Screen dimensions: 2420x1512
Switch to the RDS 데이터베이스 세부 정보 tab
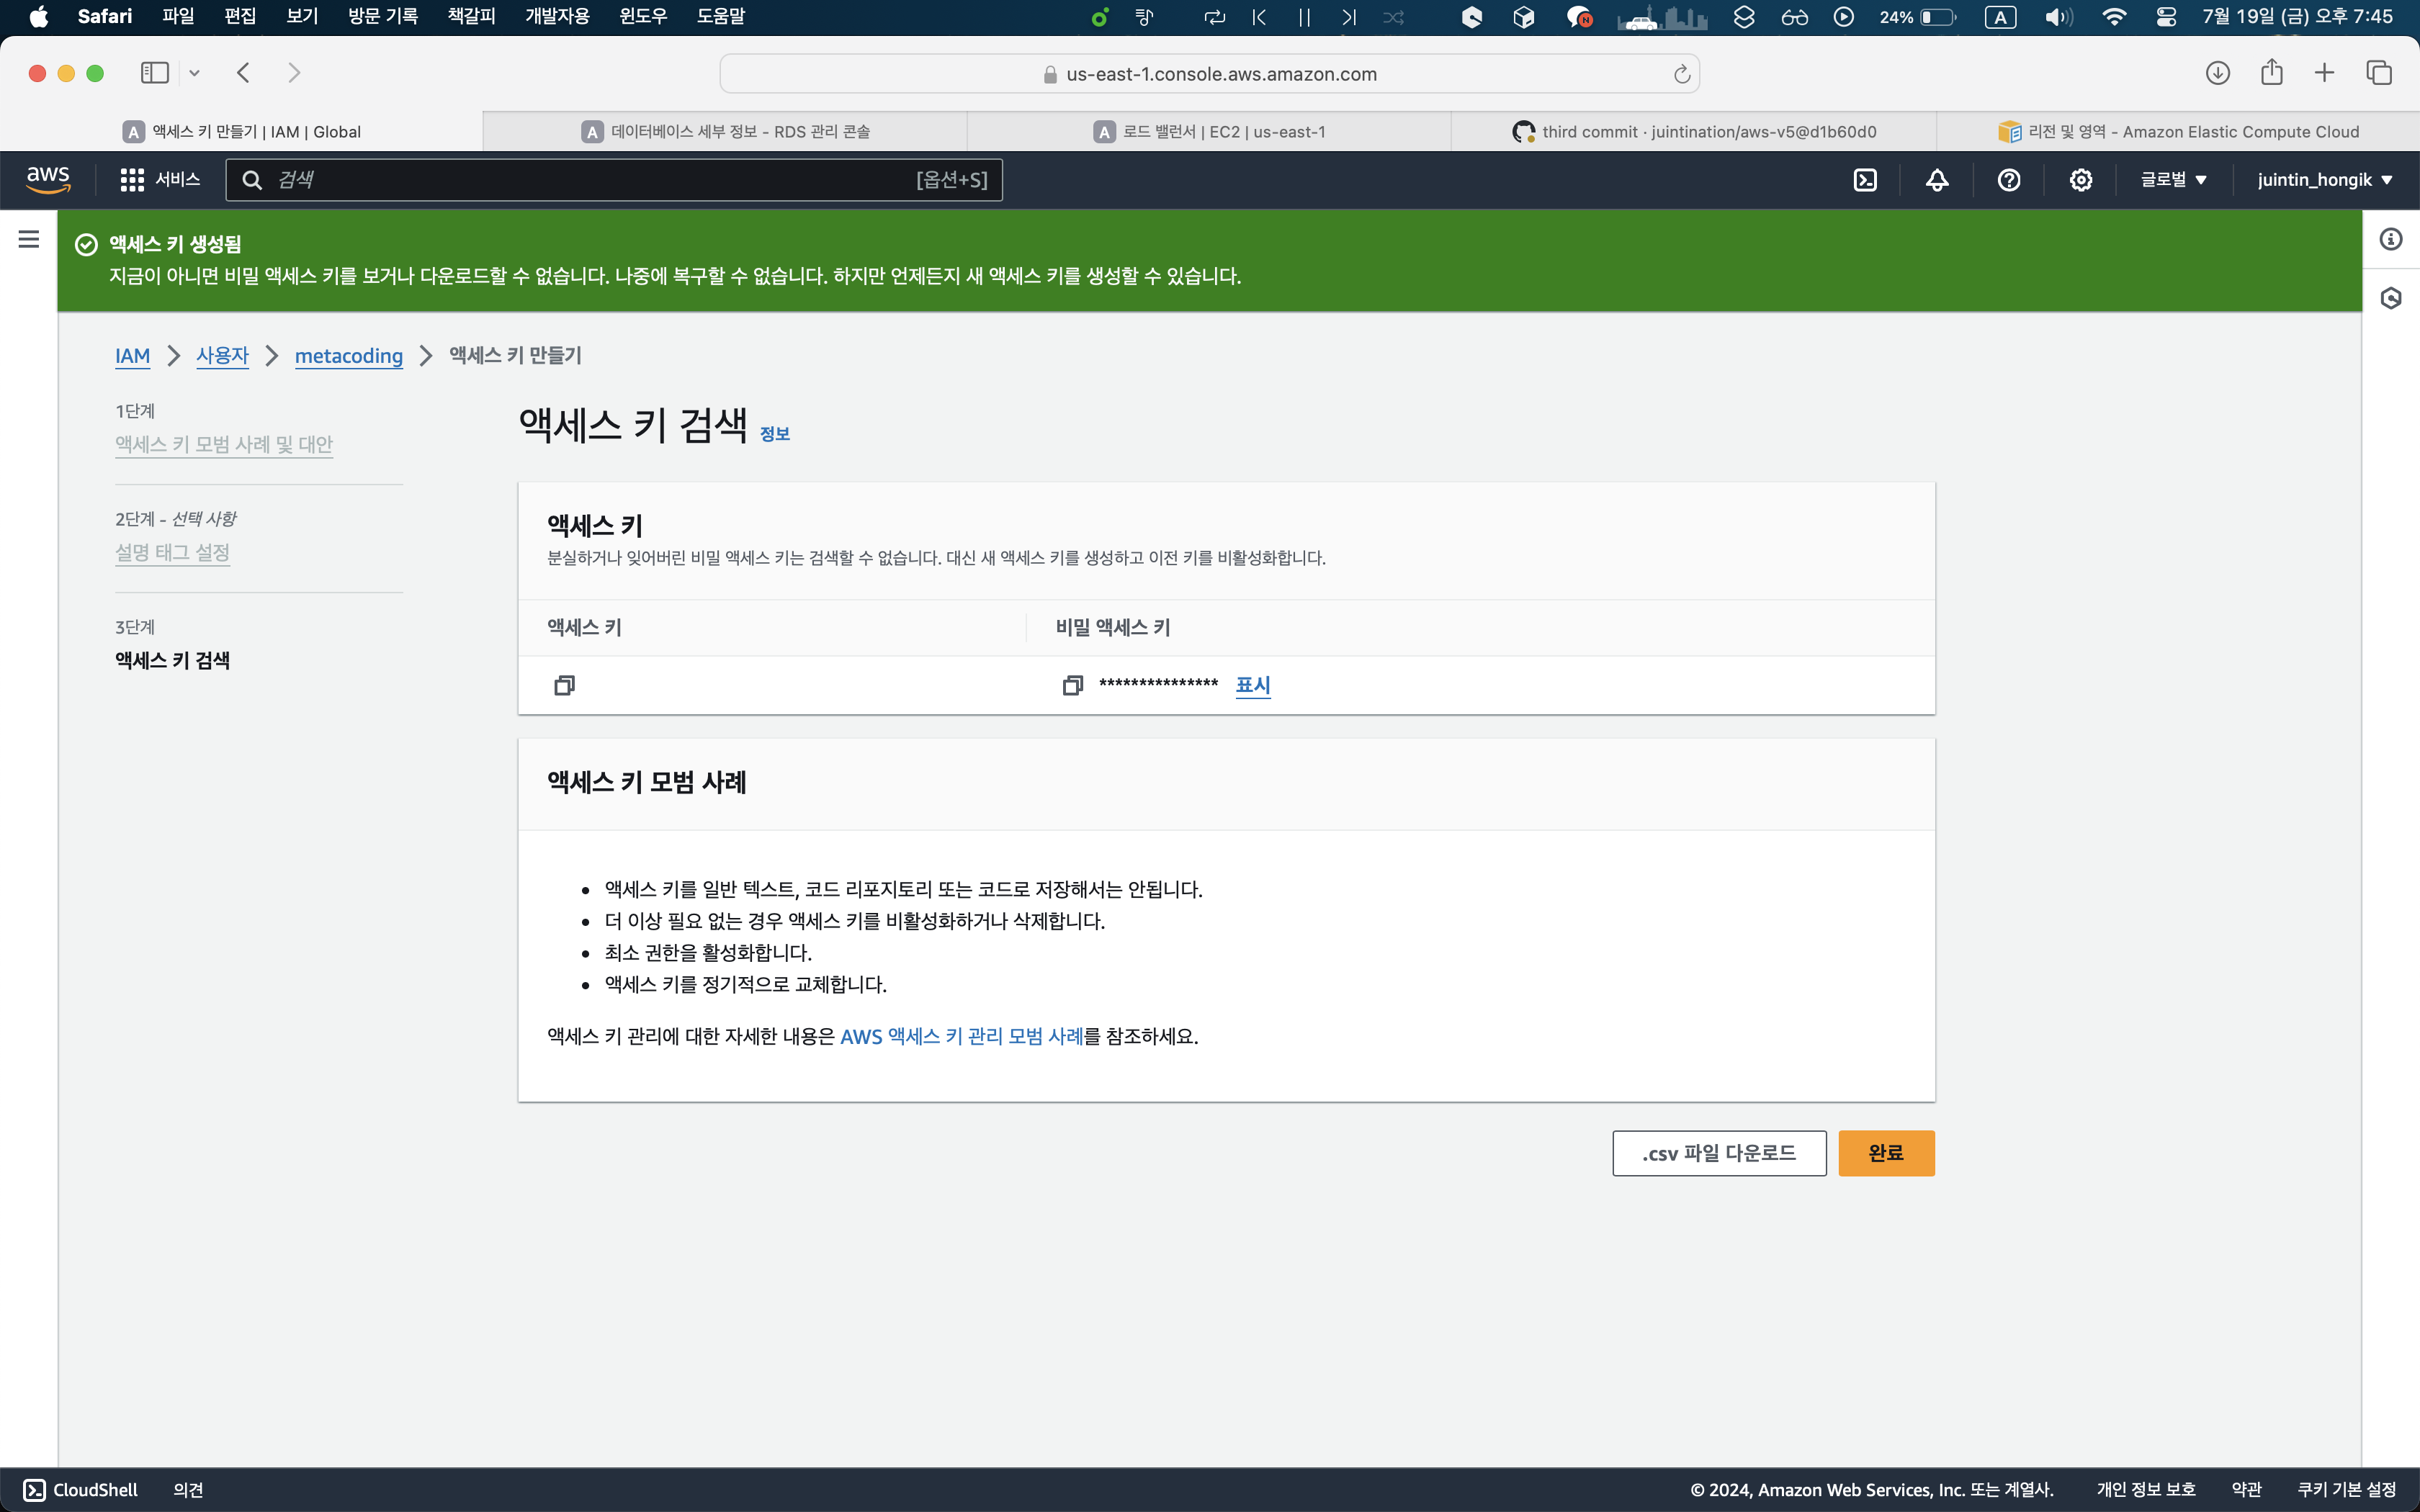(725, 132)
